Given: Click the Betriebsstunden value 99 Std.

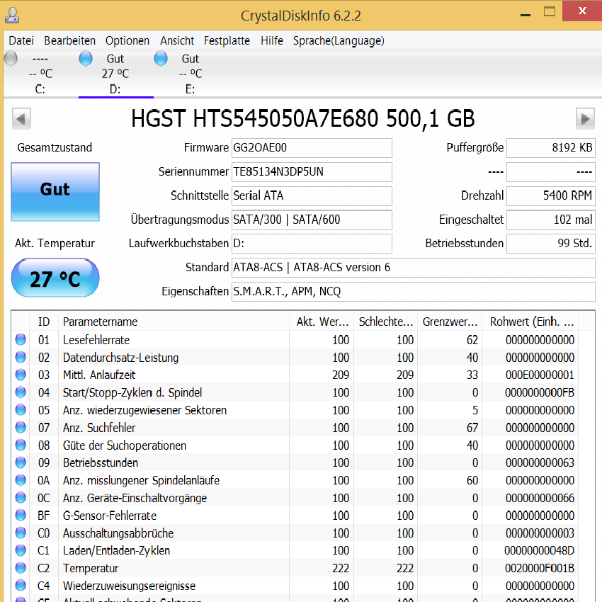Looking at the screenshot, I should coord(551,244).
